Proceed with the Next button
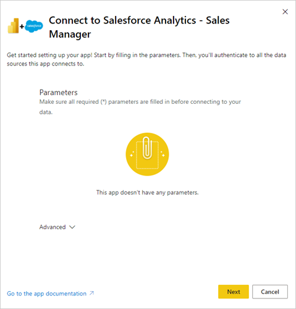The height and width of the screenshot is (309, 296). [x=234, y=292]
